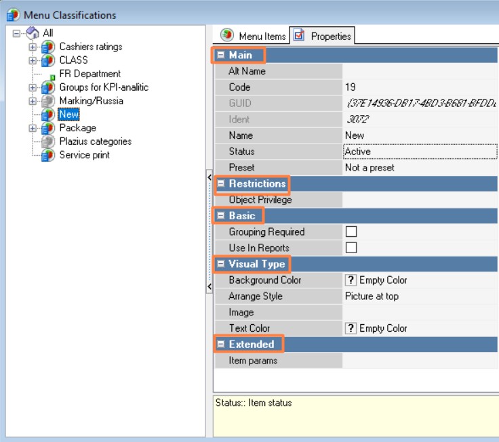This screenshot has height=442, width=499.
Task: Click the Text Color question mark swatch
Action: point(351,328)
